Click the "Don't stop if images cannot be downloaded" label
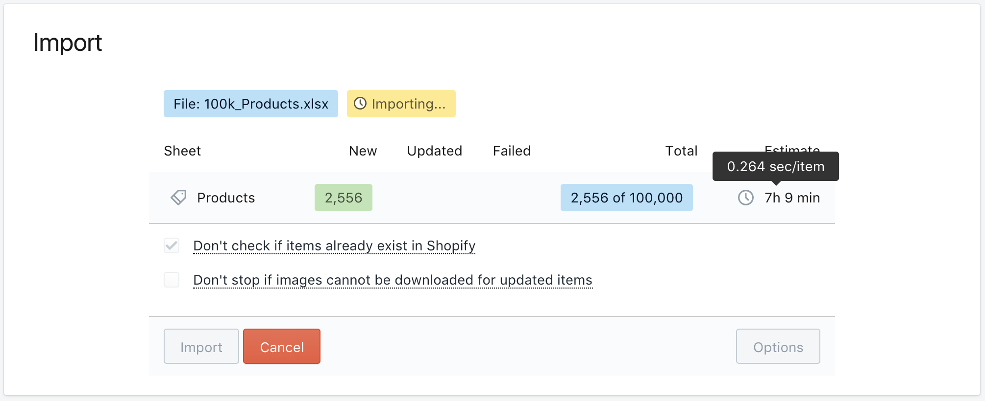The height and width of the screenshot is (401, 985). (x=393, y=280)
